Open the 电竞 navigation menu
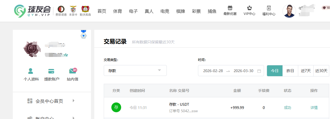 tap(165, 11)
